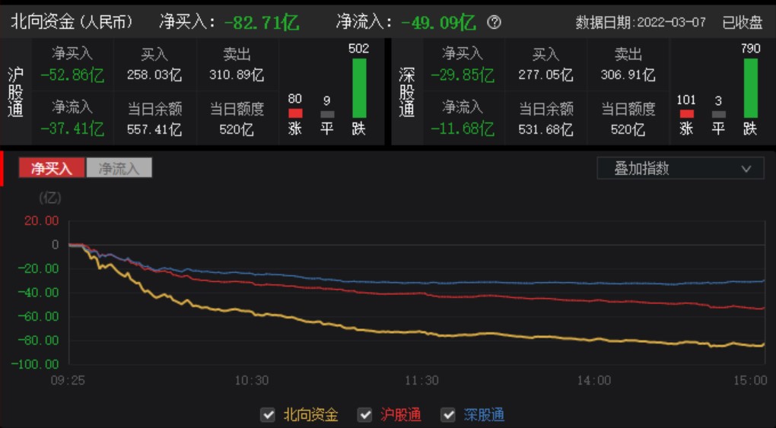Click the green 跌 bar showing 790

click(750, 87)
